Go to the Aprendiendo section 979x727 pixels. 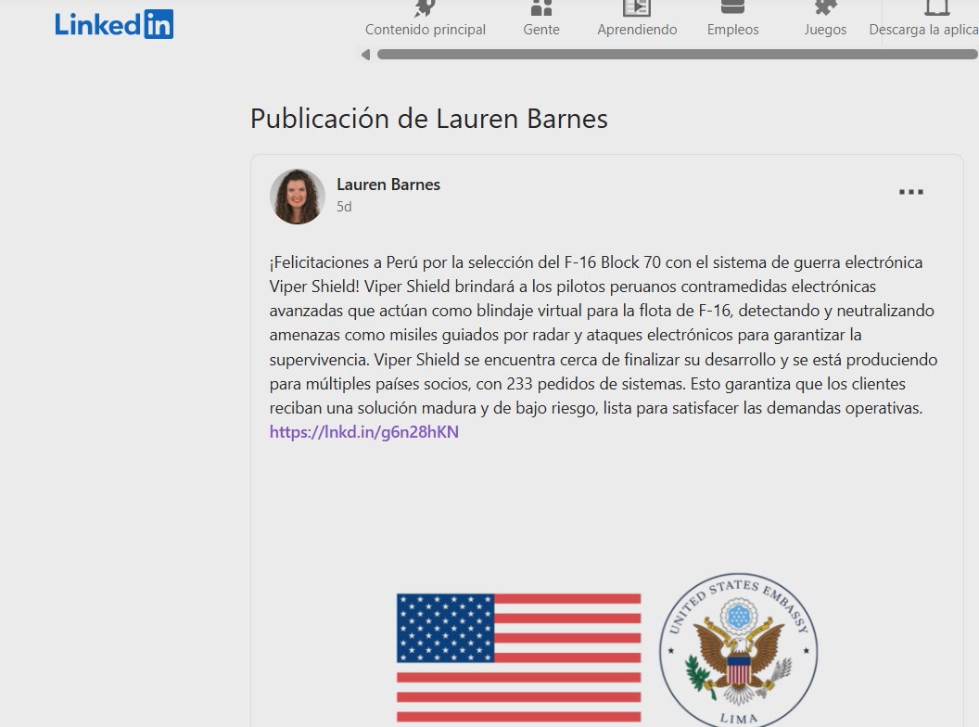[x=637, y=20]
